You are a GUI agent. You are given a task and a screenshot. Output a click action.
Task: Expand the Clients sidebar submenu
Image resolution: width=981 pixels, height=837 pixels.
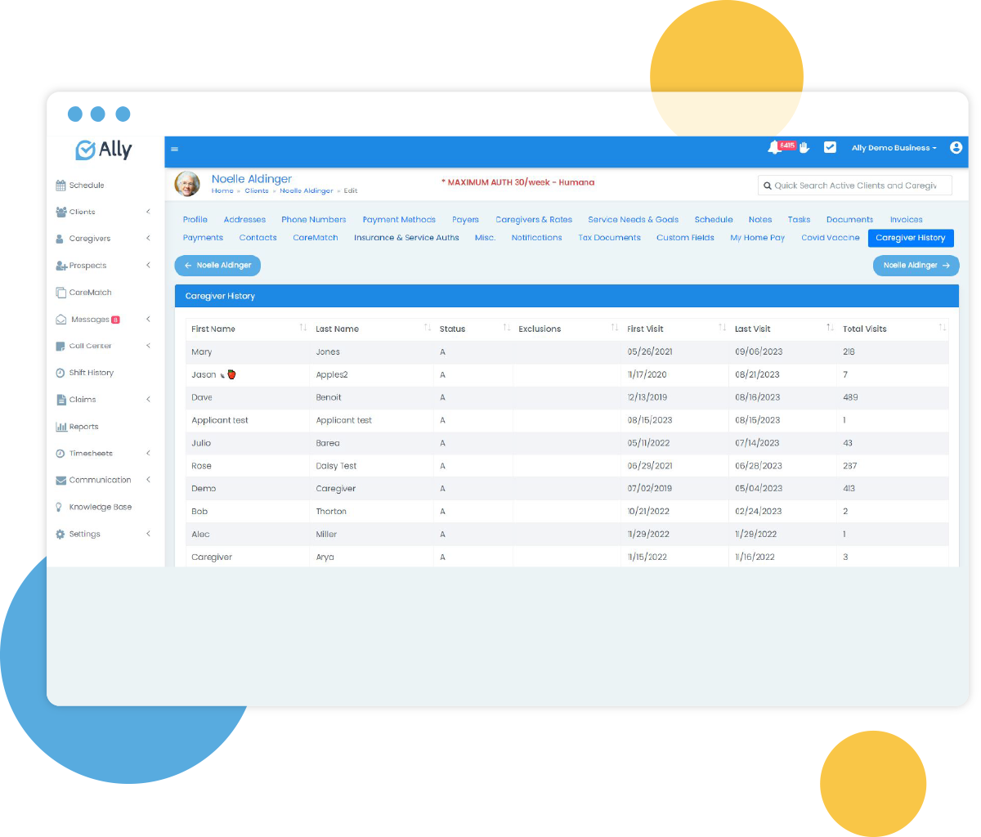coord(148,212)
